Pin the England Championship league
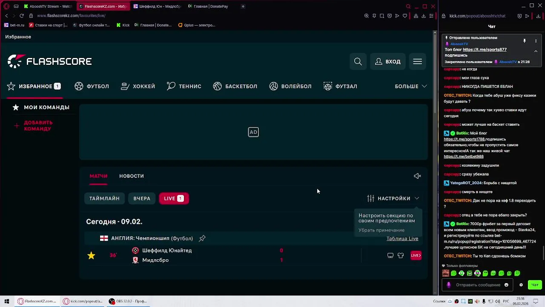The width and height of the screenshot is (545, 307). (x=202, y=238)
